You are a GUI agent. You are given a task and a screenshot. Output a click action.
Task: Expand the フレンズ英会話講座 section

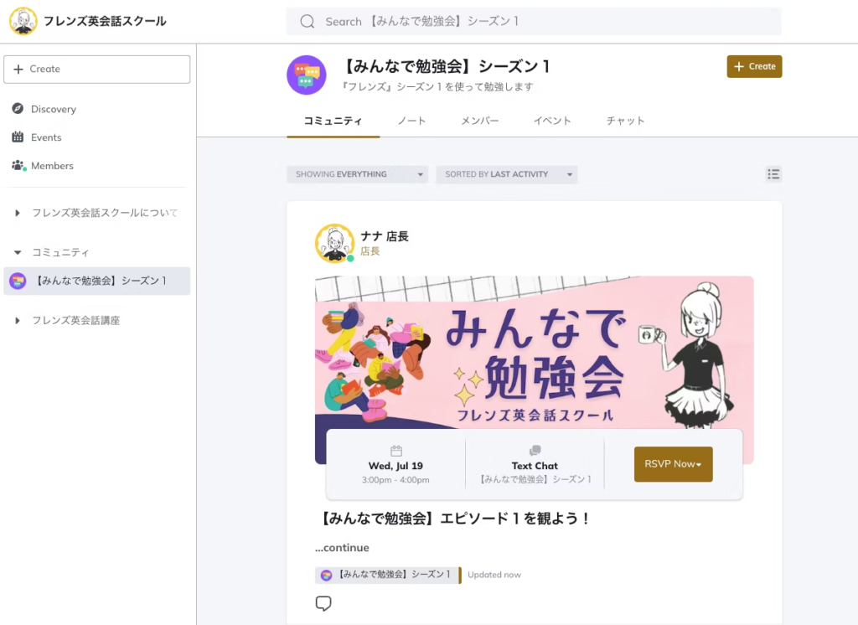18,320
